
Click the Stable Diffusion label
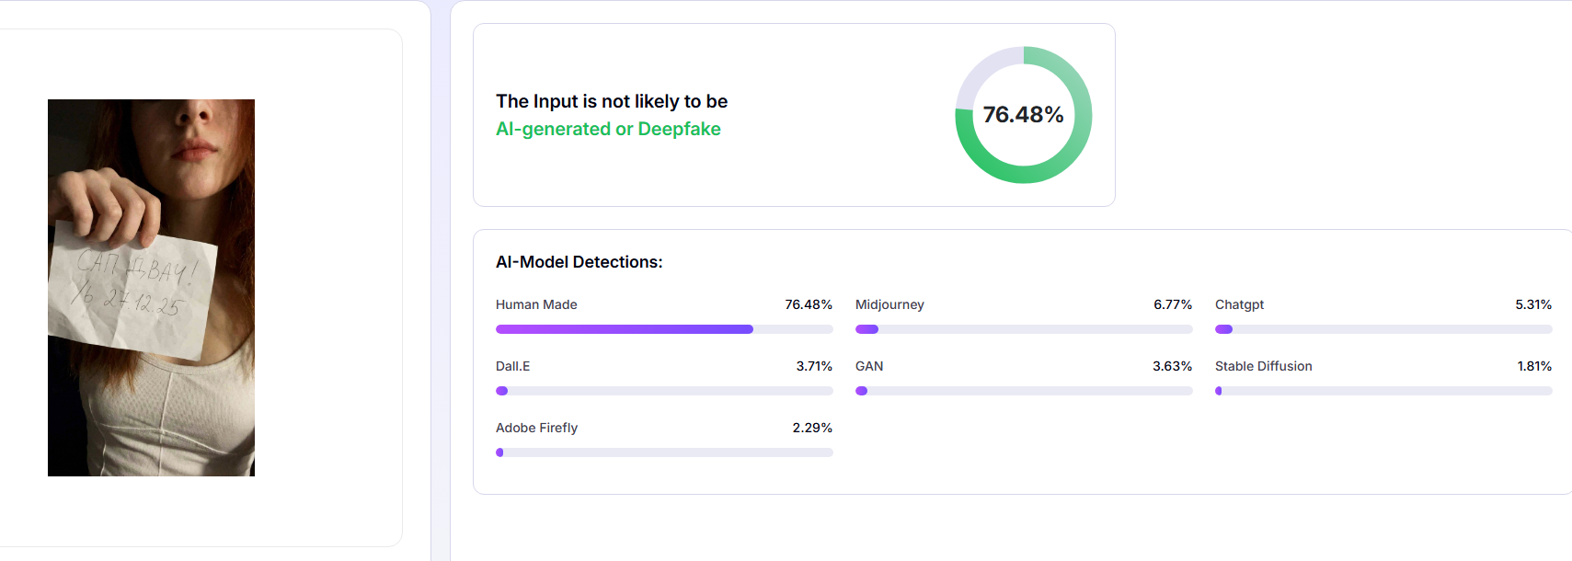tap(1263, 366)
